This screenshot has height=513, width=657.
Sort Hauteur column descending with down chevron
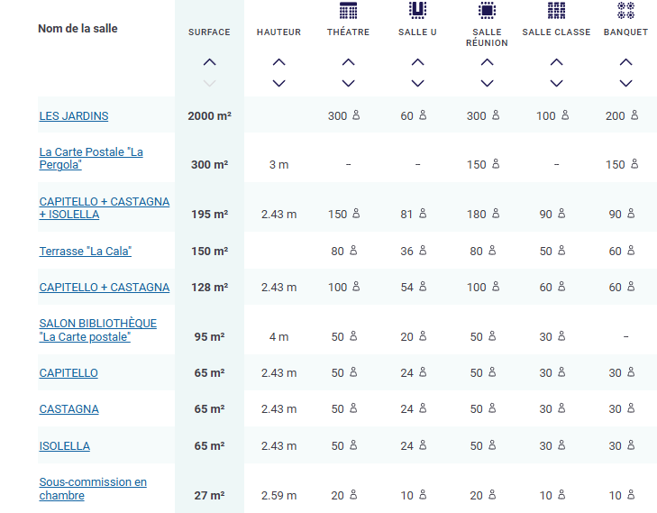(x=278, y=83)
